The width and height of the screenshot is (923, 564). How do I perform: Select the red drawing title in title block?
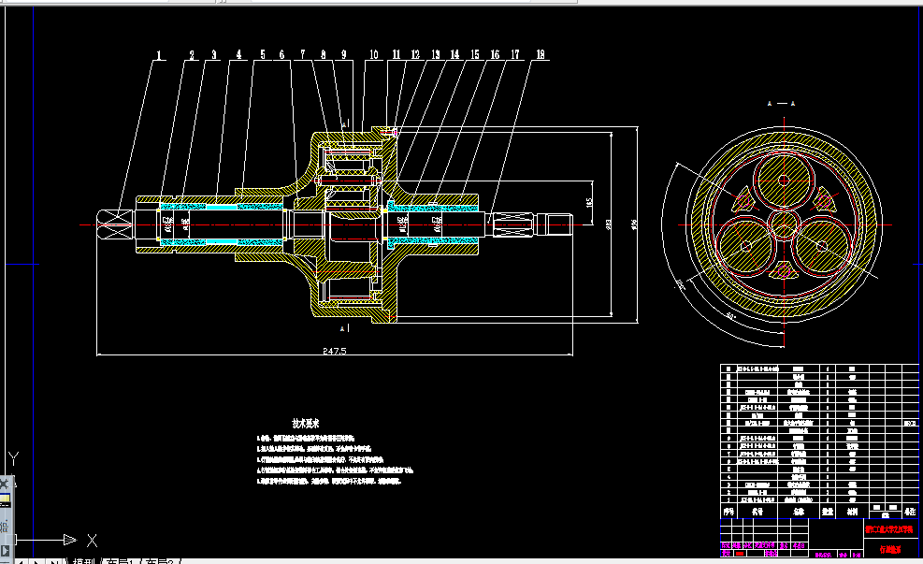(890, 549)
